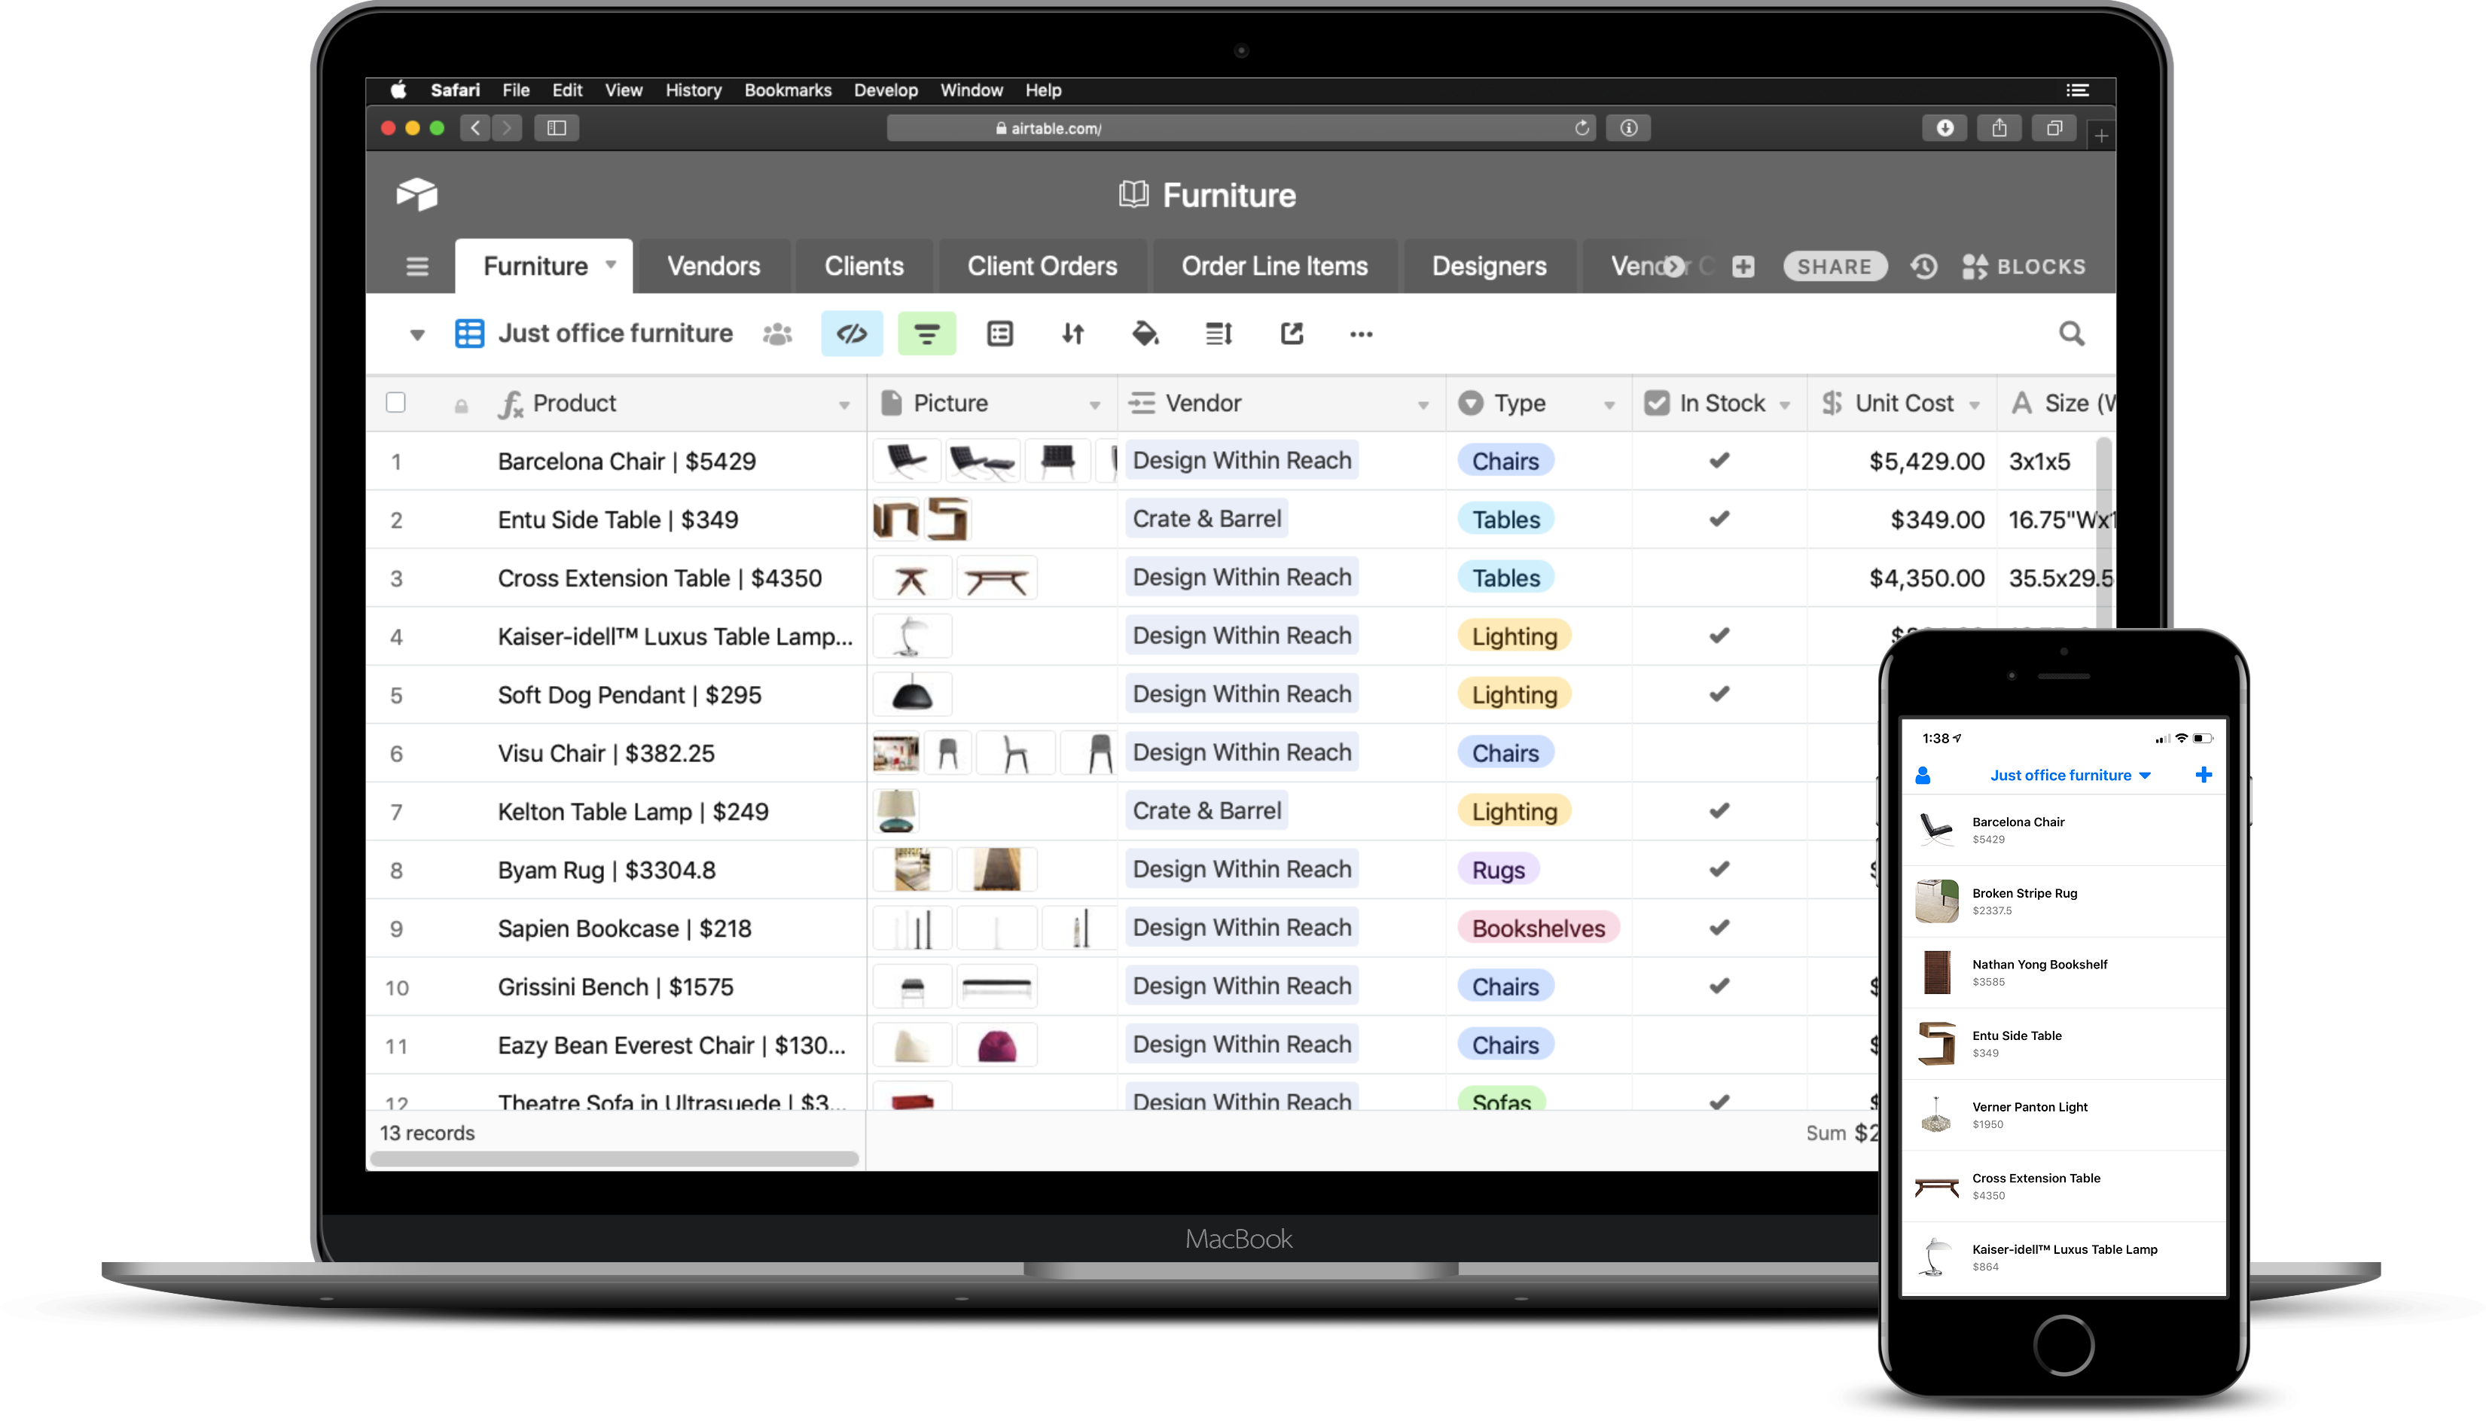Viewport: 2486px width, 1421px height.
Task: Click the SHARE button
Action: (x=1834, y=267)
